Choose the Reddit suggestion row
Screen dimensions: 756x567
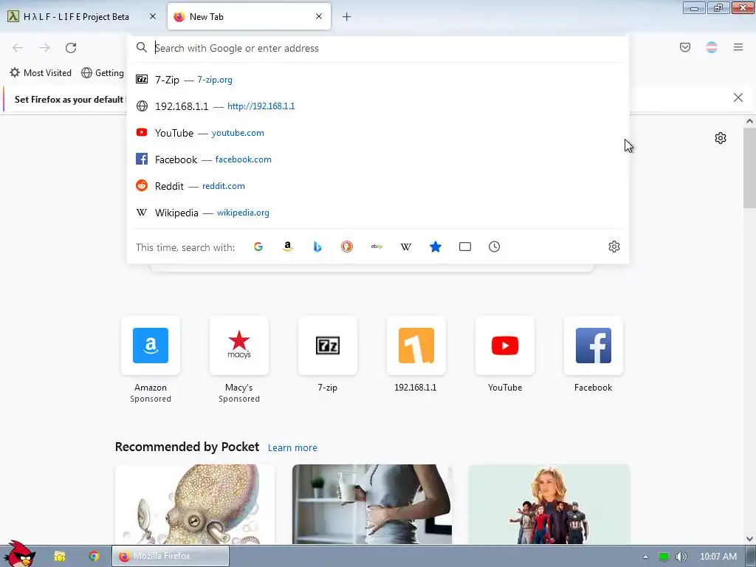point(378,185)
